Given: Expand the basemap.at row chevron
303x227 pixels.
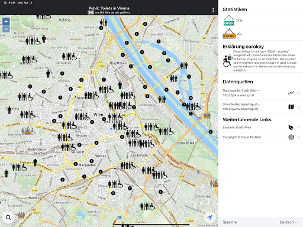Looking at the screenshot, I should pos(298,107).
